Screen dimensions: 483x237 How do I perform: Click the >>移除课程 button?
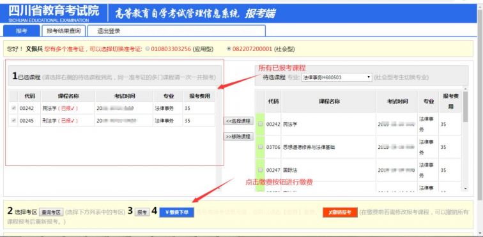pyautogui.click(x=238, y=137)
